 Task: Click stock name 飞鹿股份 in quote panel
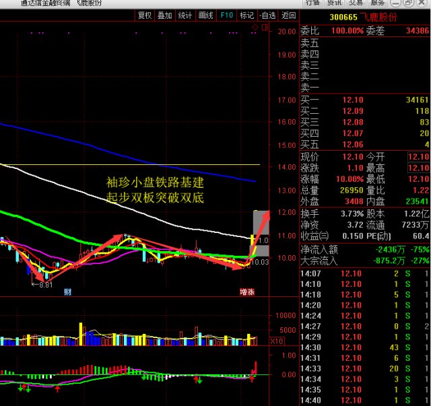click(378, 16)
